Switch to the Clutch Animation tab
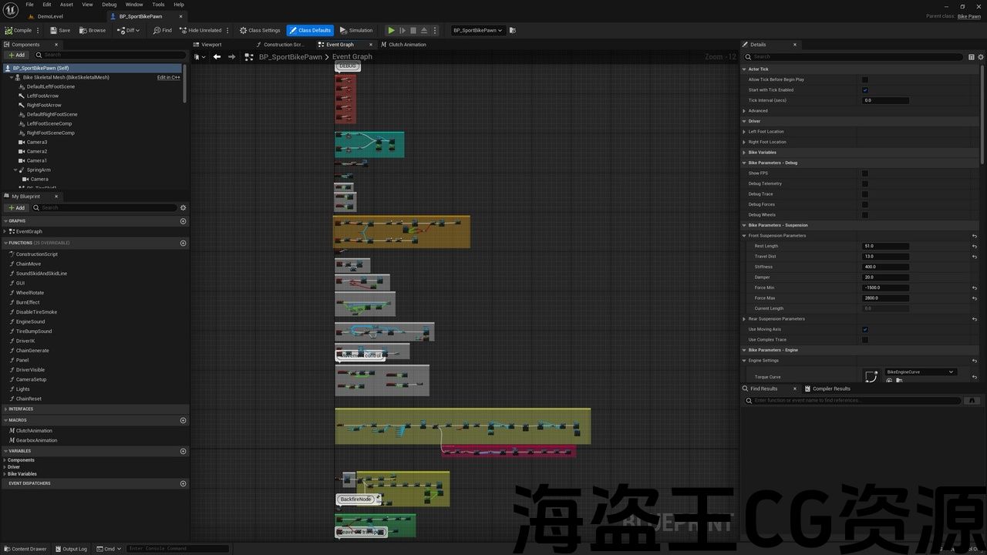987x555 pixels. pos(406,45)
